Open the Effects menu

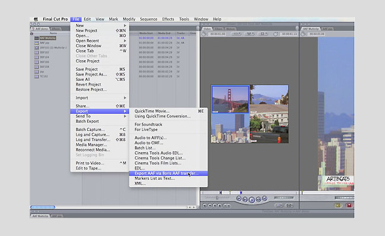click(x=168, y=19)
